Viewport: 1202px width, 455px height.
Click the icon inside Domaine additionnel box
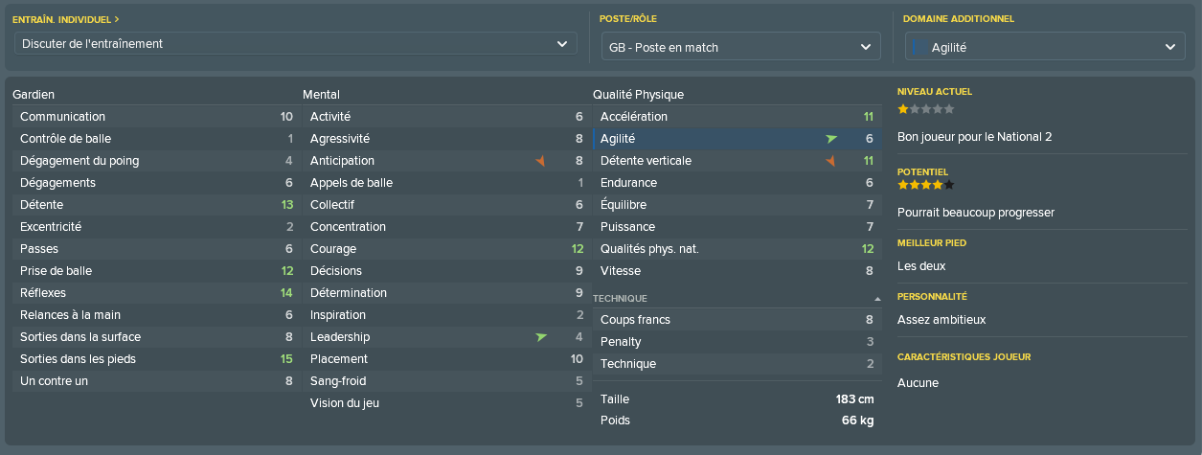pyautogui.click(x=916, y=47)
